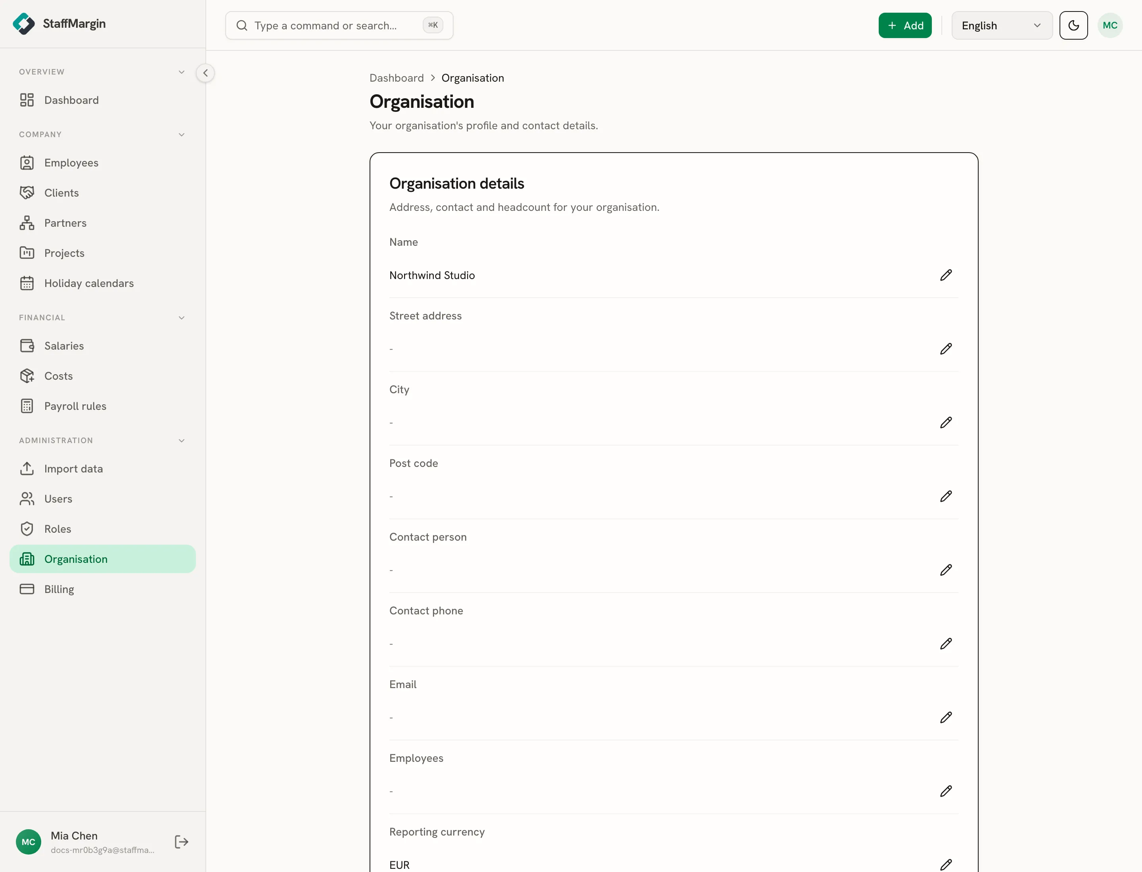
Task: Click the Mia Chen avatar in sidebar footer
Action: pyautogui.click(x=29, y=842)
